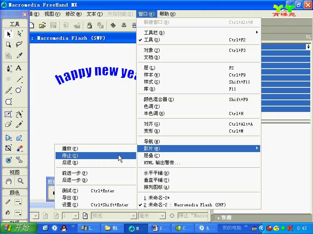Viewport: 313px width, 234px height.
Task: Select the Zoom magnifier tool
Action: (x=20, y=181)
